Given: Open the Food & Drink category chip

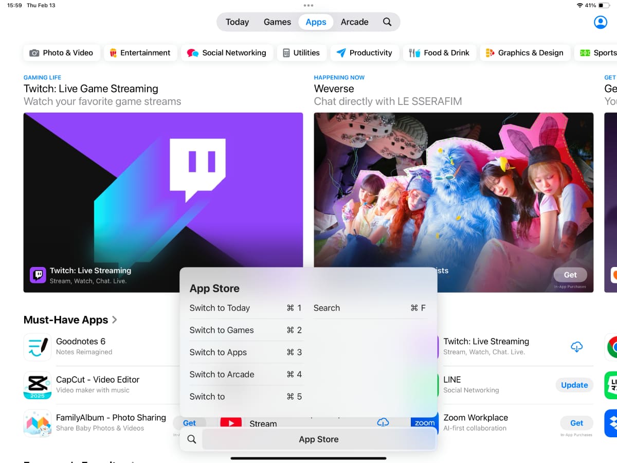Looking at the screenshot, I should coord(439,52).
